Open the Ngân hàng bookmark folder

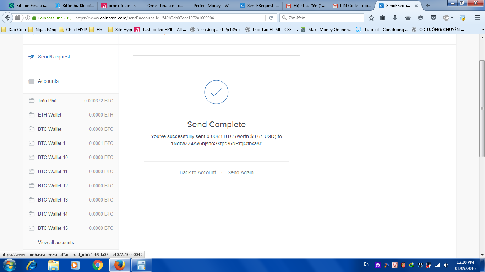click(x=42, y=30)
